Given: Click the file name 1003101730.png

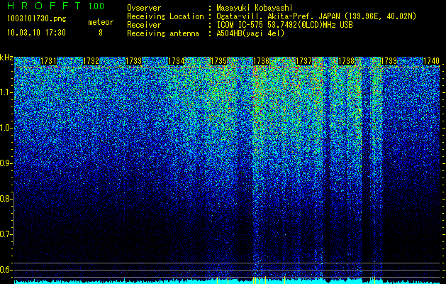Looking at the screenshot, I should click(x=37, y=18).
